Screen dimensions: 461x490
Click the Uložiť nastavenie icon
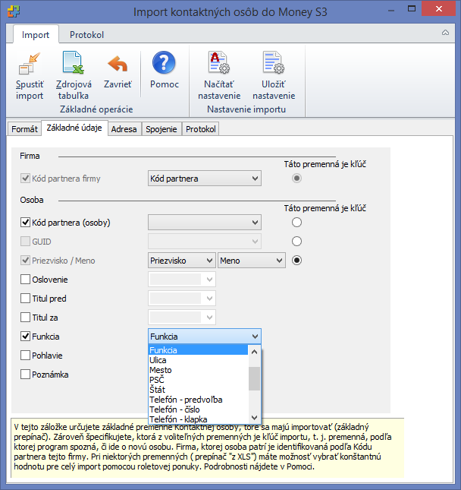274,62
